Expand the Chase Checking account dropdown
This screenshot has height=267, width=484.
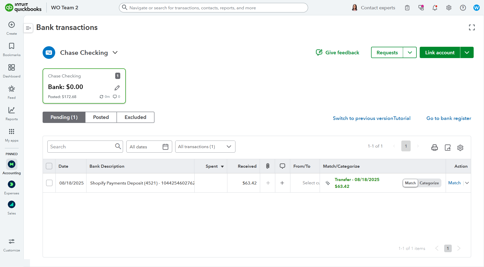tap(115, 53)
